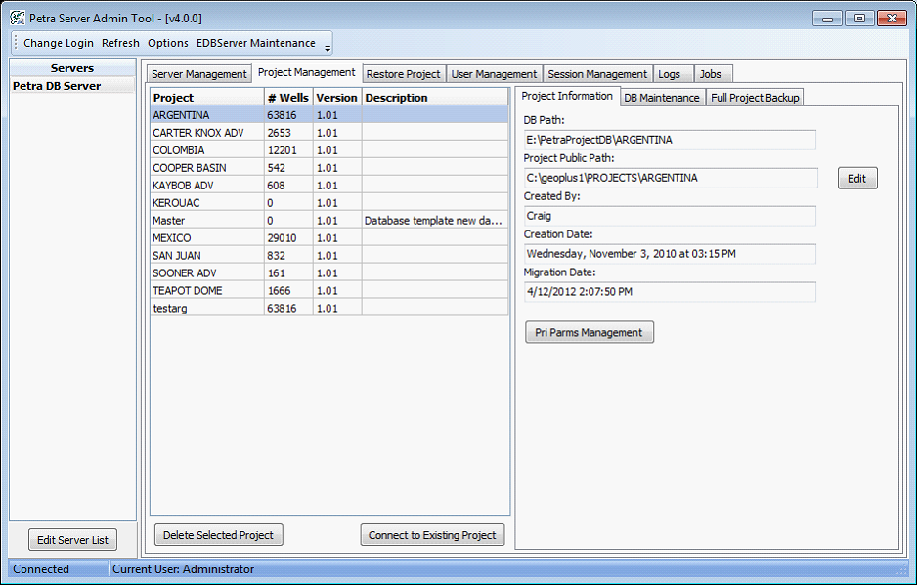This screenshot has width=918, height=586.
Task: Switch to the Logs tab
Action: pyautogui.click(x=670, y=74)
